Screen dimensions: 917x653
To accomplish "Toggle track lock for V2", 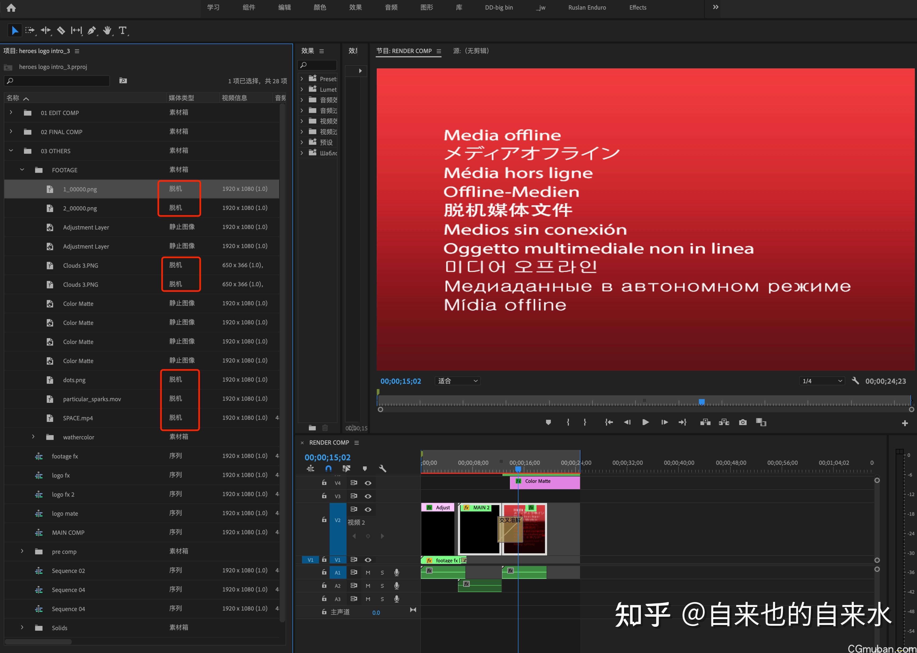I will coord(324,519).
